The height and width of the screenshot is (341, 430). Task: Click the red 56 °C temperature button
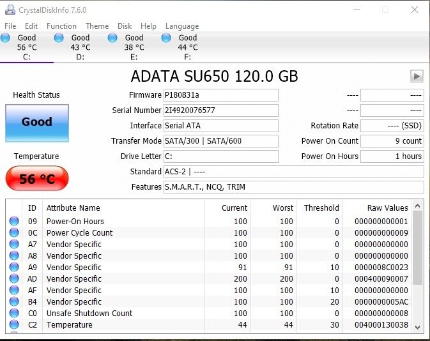37,178
